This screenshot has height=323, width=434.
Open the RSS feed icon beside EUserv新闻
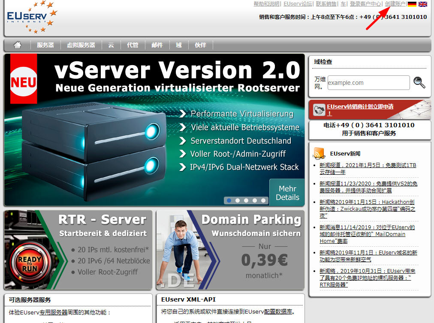(319, 153)
